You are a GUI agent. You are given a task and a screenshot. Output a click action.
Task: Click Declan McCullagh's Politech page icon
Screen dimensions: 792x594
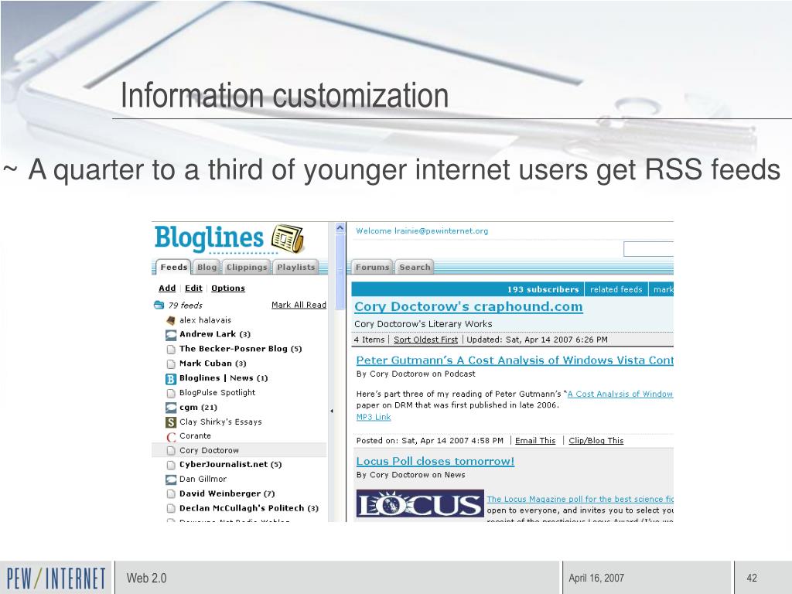[x=171, y=509]
